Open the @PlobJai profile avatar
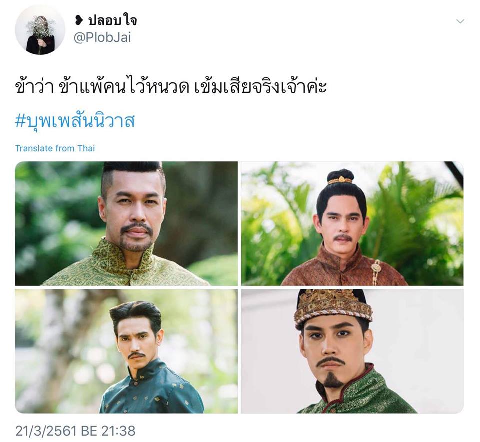Screen dimensions: 480x442 pos(40,29)
